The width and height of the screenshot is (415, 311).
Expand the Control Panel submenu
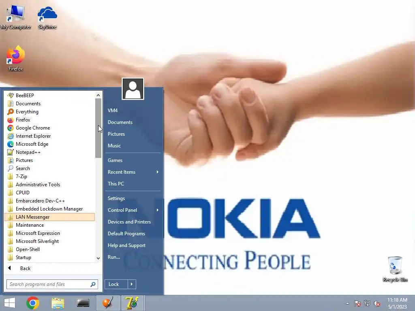pyautogui.click(x=133, y=210)
